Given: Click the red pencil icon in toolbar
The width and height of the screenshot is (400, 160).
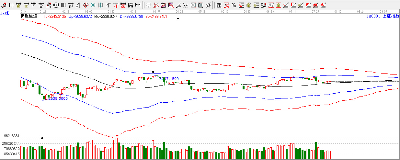Looking at the screenshot, I should [3, 5].
